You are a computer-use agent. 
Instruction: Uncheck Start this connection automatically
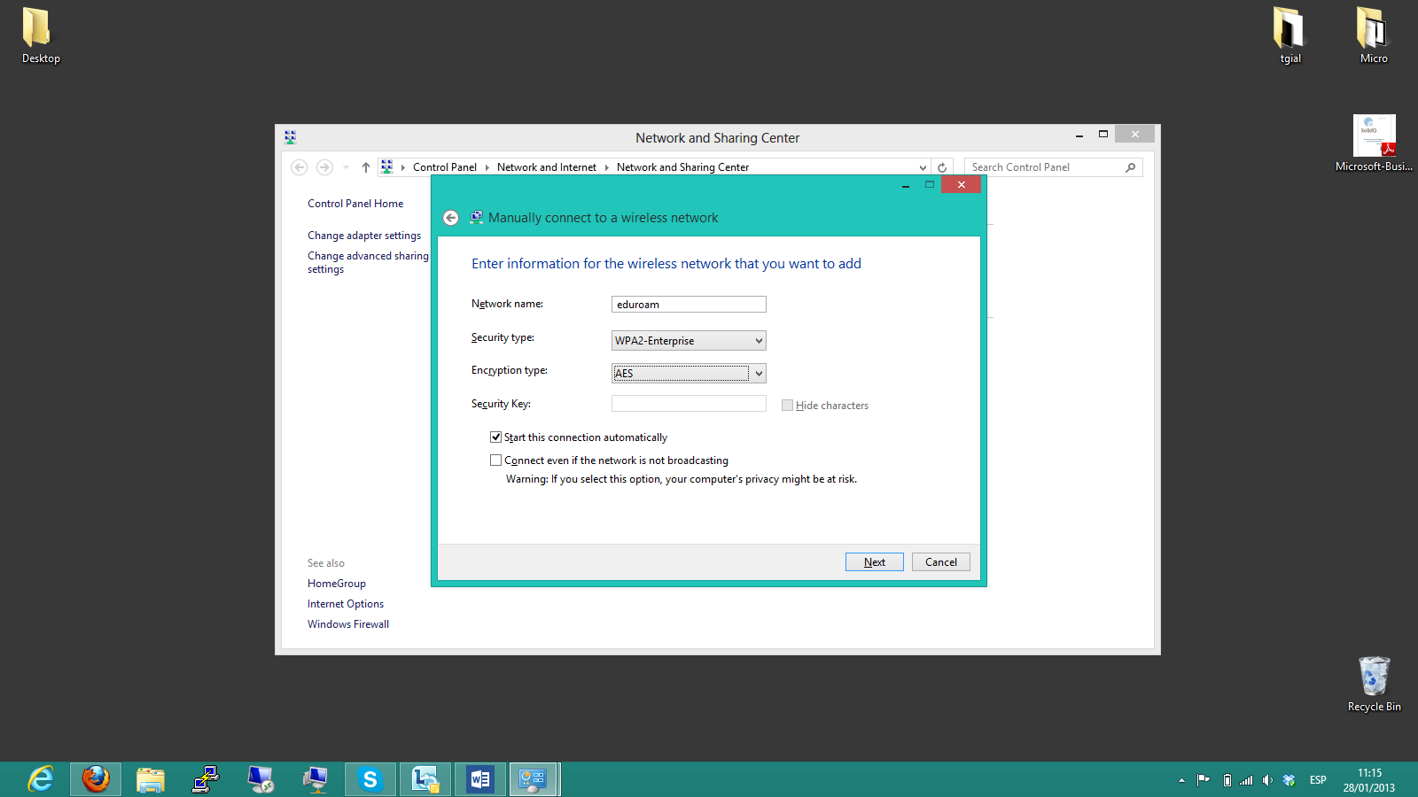tap(496, 437)
